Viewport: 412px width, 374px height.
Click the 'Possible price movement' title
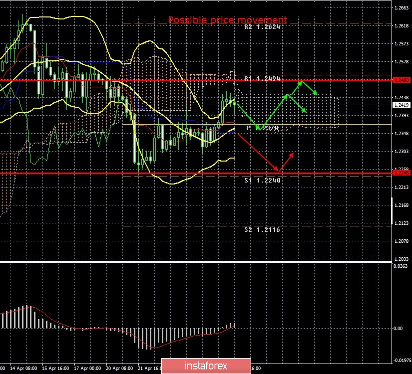(228, 20)
